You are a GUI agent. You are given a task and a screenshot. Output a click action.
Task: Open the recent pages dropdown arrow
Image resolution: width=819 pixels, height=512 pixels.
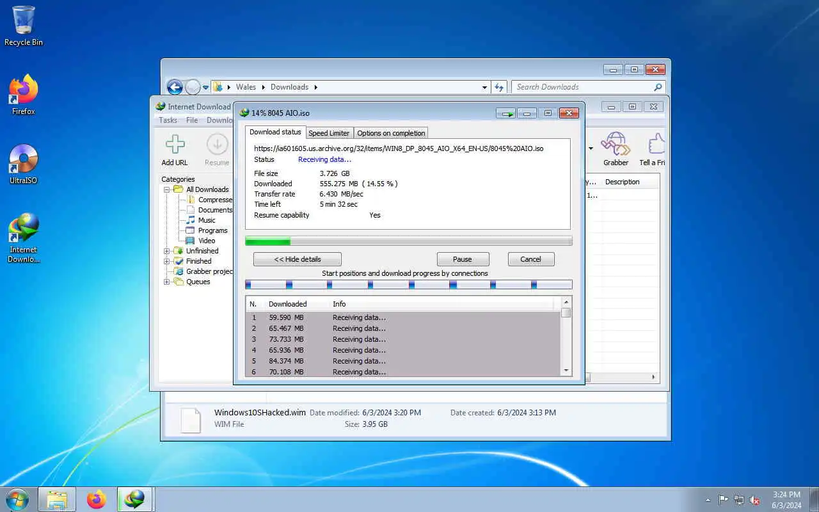pos(205,87)
